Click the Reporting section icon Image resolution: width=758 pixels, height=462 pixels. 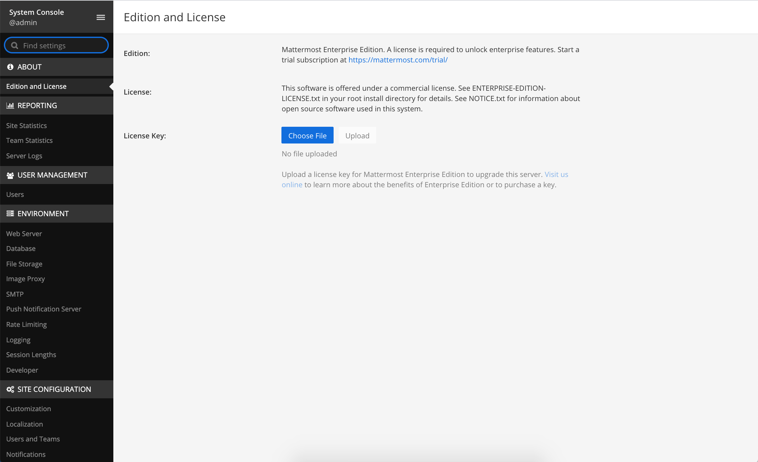point(10,106)
